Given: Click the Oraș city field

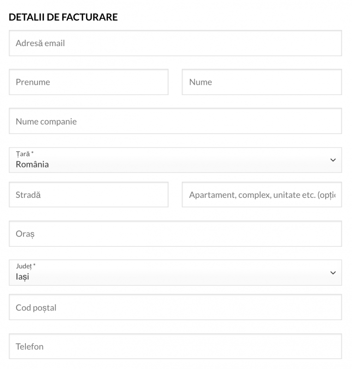Looking at the screenshot, I should tap(175, 234).
